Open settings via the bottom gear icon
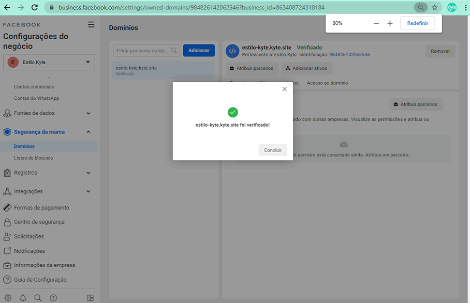The width and height of the screenshot is (470, 303). tap(8, 298)
